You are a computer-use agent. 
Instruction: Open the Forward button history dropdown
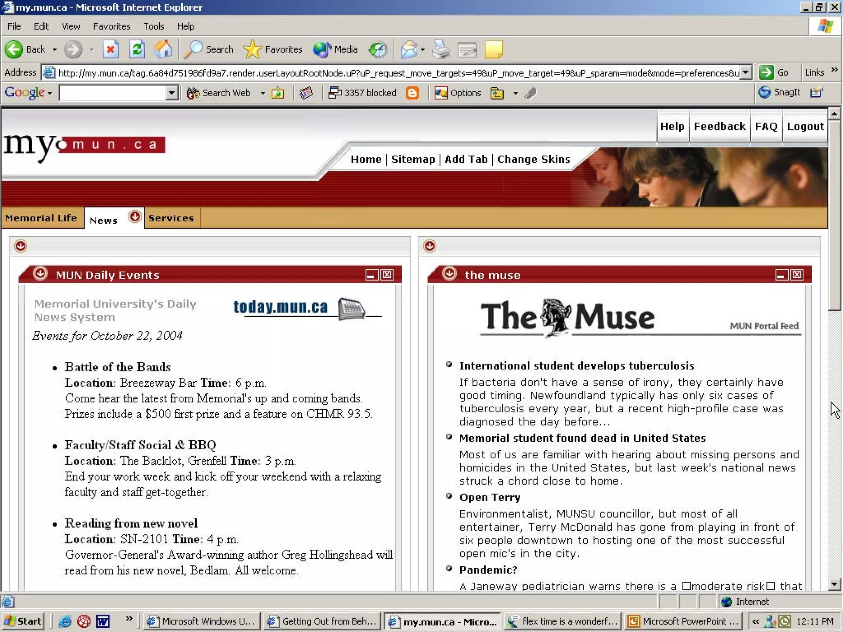pos(91,50)
